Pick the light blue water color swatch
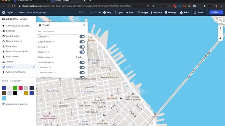Viewport: 225px width, 126px height. click(4, 98)
